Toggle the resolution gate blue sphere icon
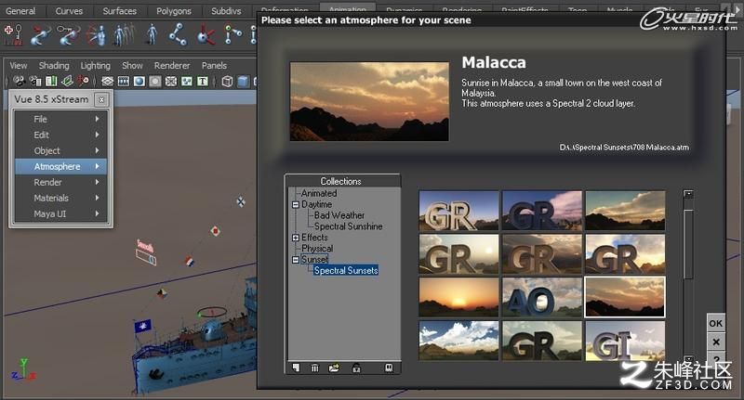744x400 pixels. click(139, 82)
